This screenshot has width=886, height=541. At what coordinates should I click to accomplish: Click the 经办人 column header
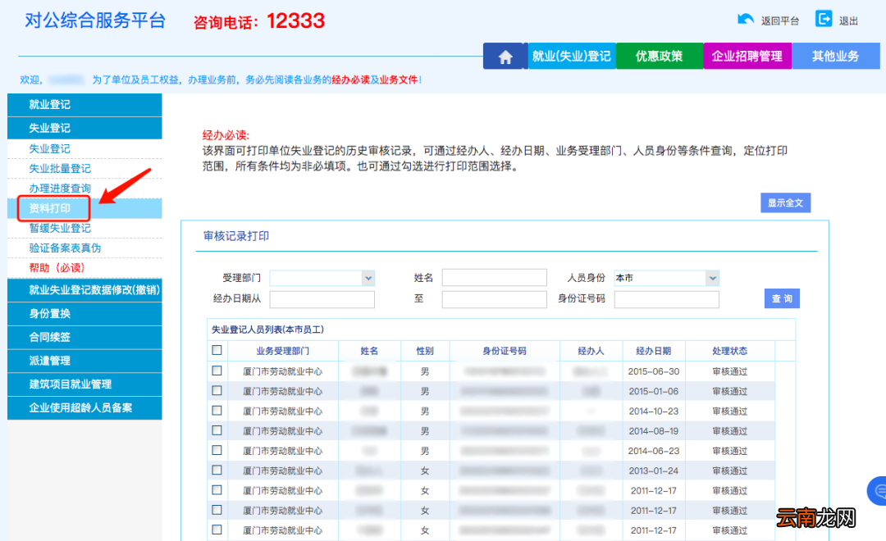pos(591,351)
